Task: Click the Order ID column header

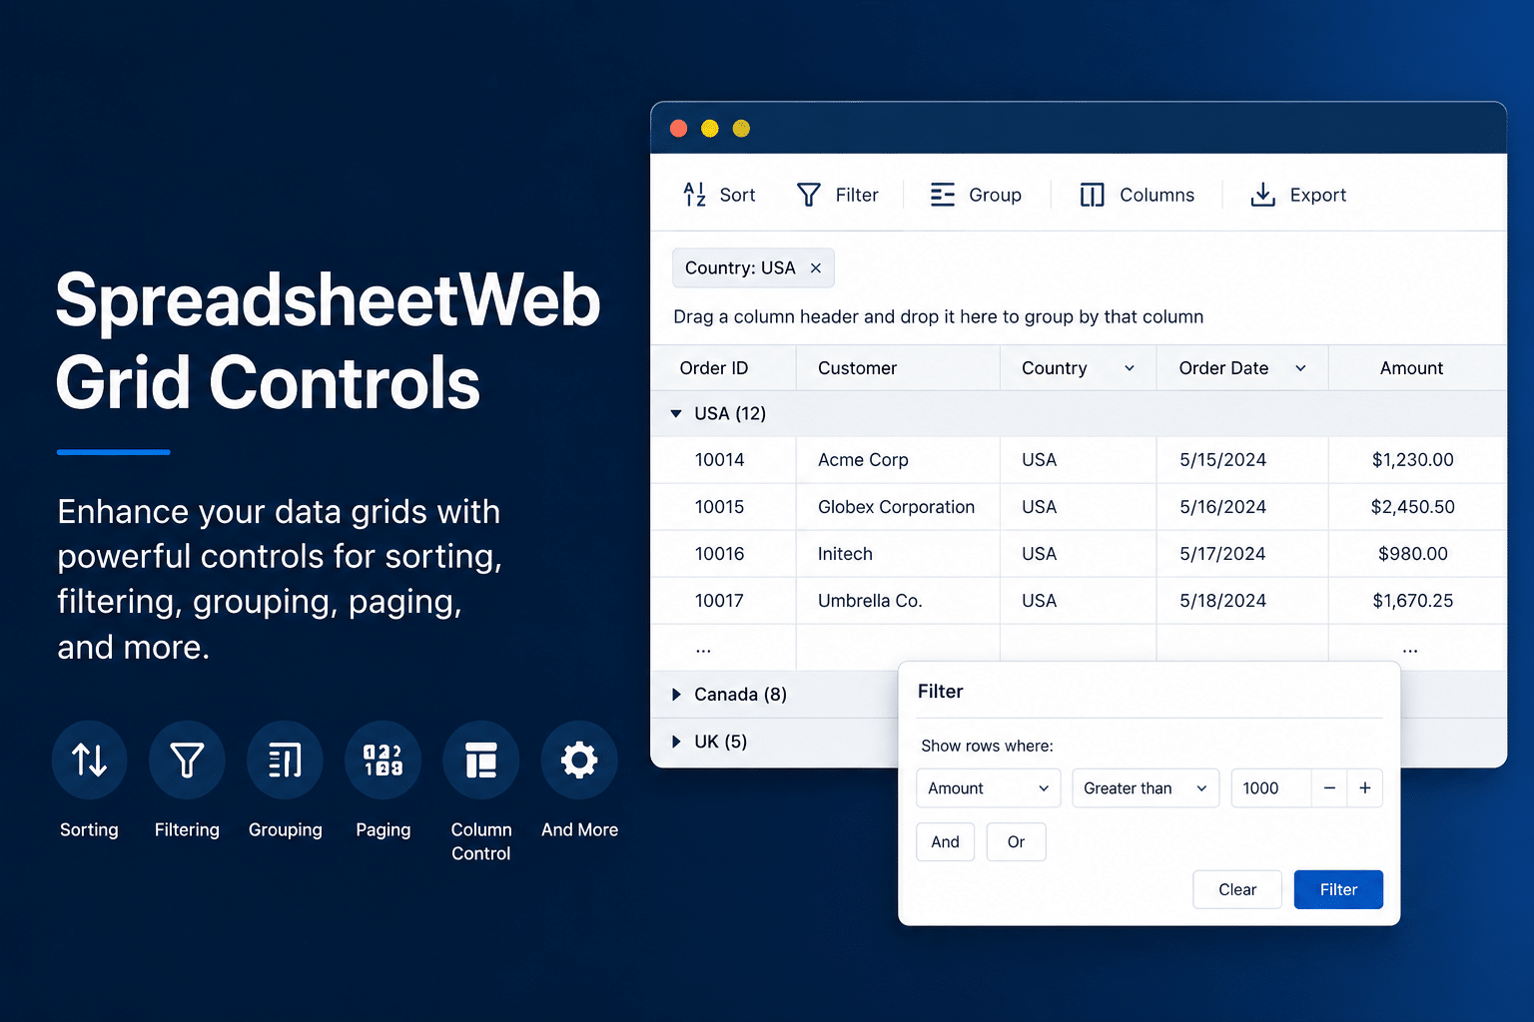Action: pyautogui.click(x=723, y=368)
